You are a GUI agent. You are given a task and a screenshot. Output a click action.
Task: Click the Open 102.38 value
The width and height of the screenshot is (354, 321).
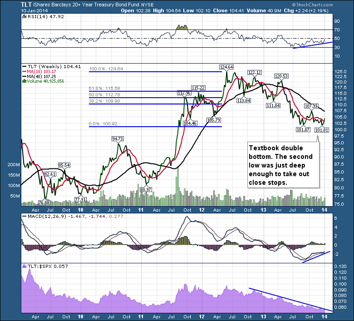(x=135, y=10)
